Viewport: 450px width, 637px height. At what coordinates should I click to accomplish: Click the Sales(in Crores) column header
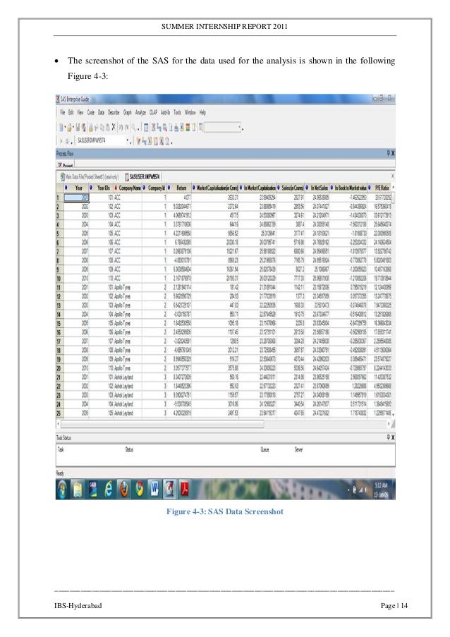291,188
